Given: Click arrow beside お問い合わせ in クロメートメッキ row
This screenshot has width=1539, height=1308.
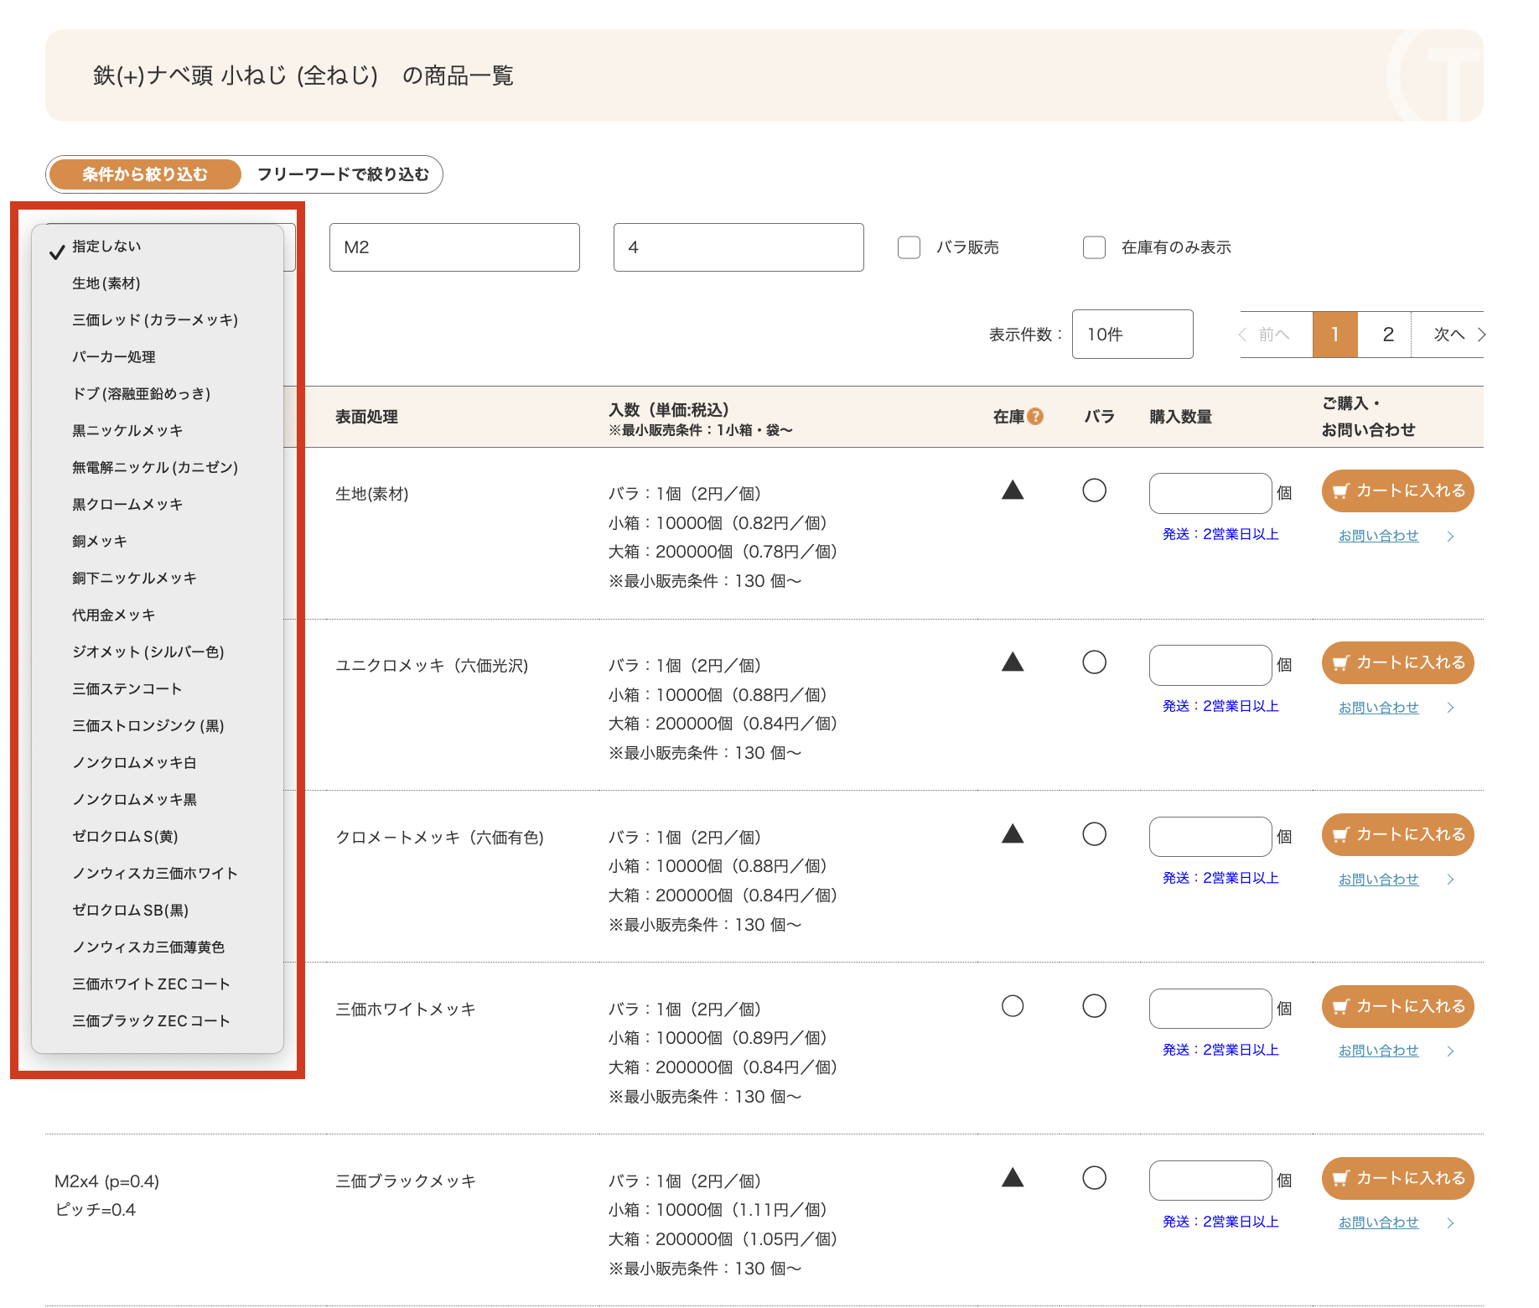Looking at the screenshot, I should [1450, 880].
